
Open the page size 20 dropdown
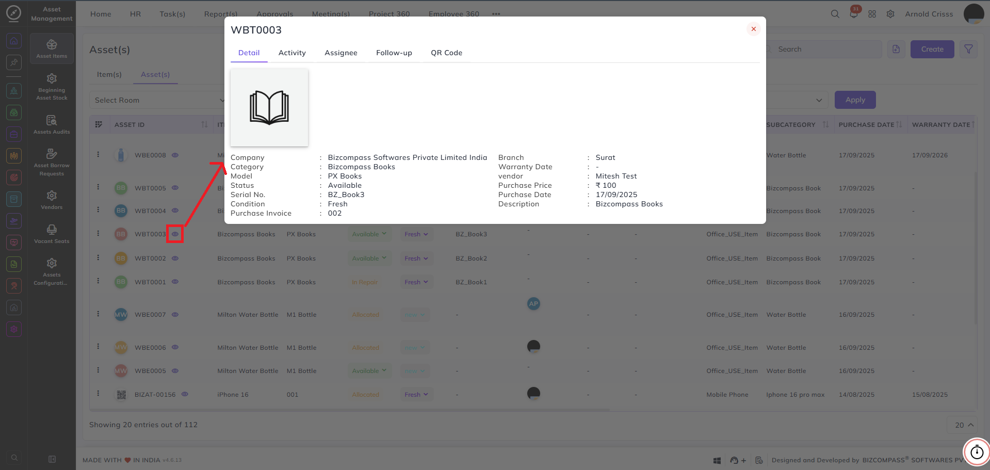tap(962, 425)
